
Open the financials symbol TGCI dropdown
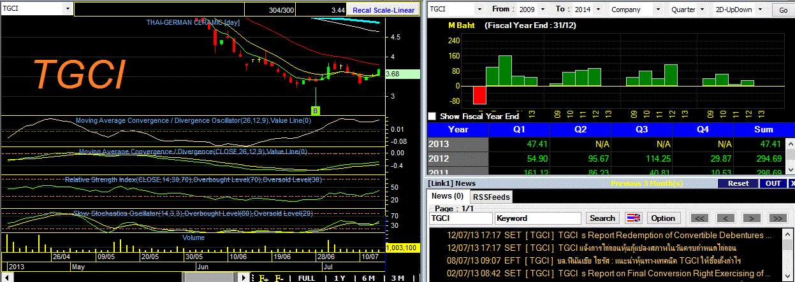[x=480, y=10]
